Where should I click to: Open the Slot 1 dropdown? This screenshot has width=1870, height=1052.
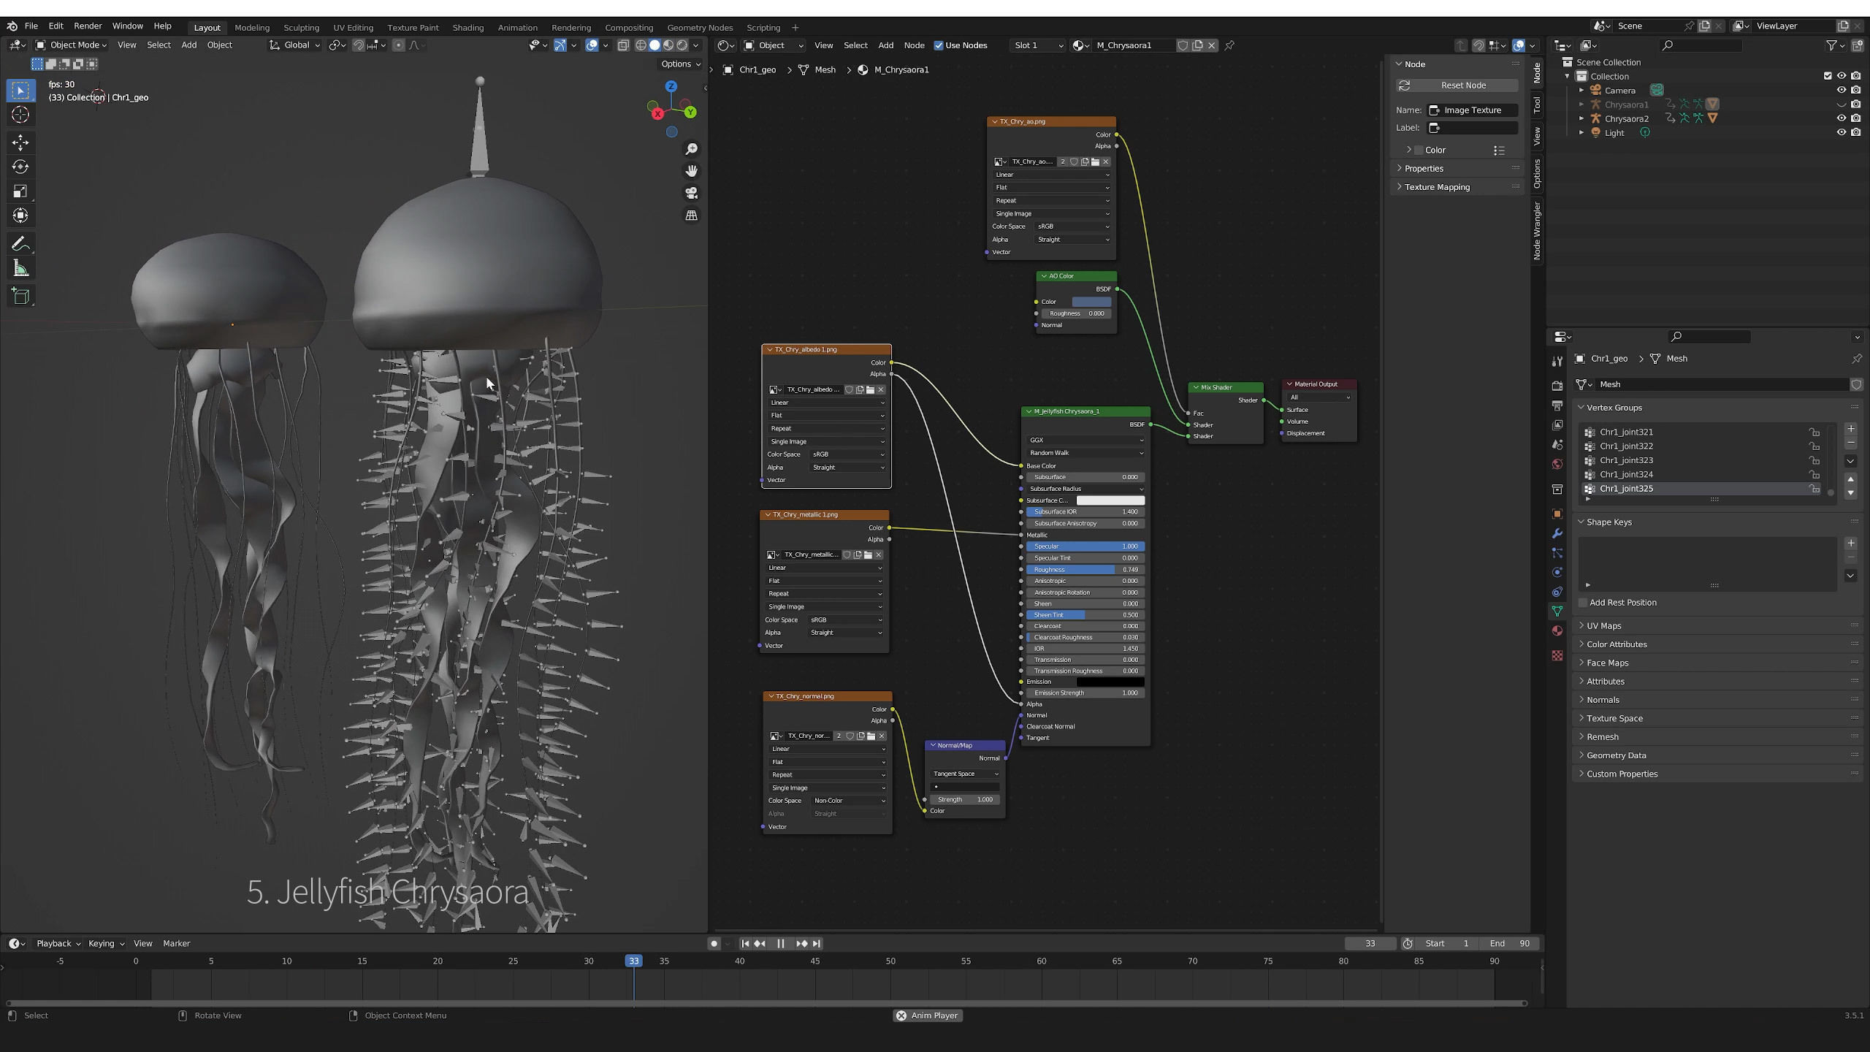tap(1037, 45)
